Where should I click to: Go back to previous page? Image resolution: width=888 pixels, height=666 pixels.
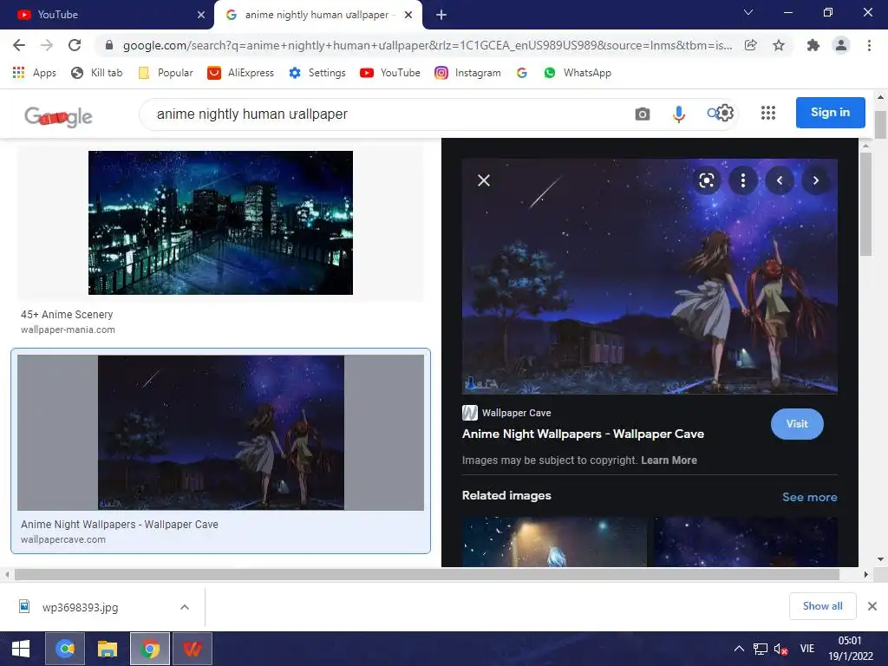coord(19,45)
